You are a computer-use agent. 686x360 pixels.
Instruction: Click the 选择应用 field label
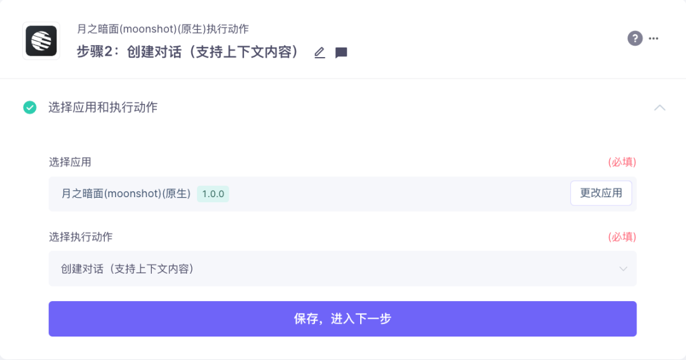(x=70, y=162)
